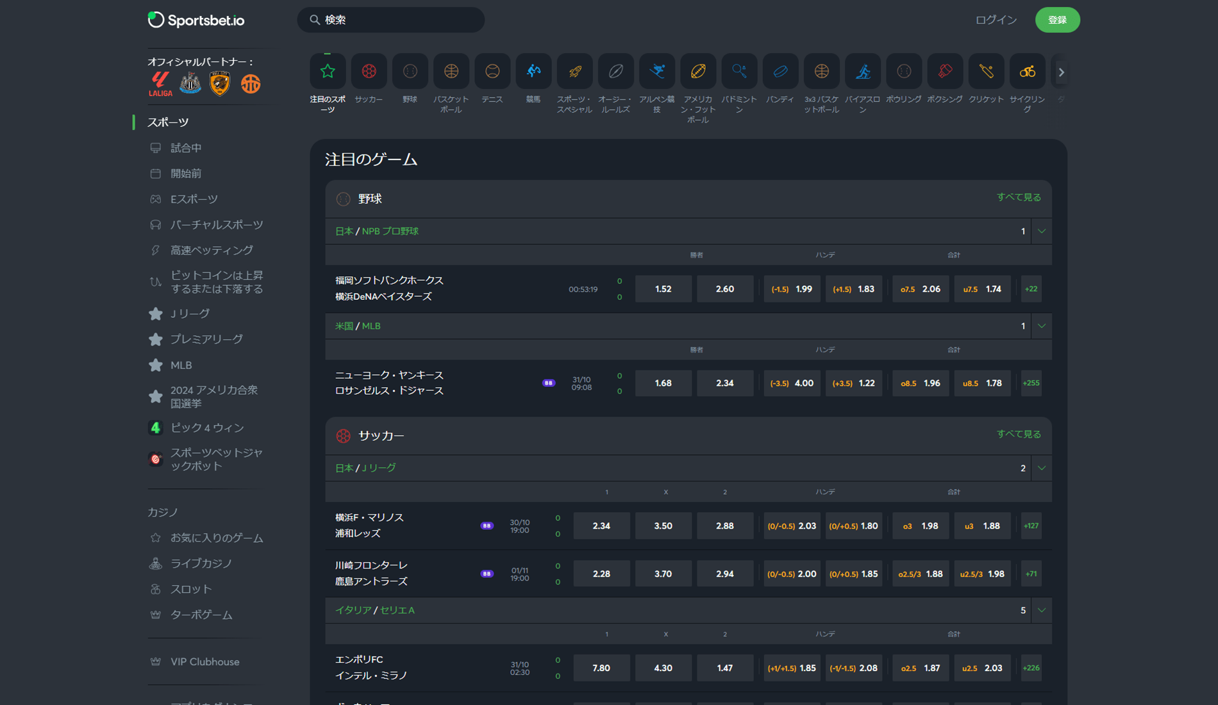Screen dimensions: 1218x705
Task: Select the cycling (サイクリング) icon
Action: click(x=1027, y=71)
